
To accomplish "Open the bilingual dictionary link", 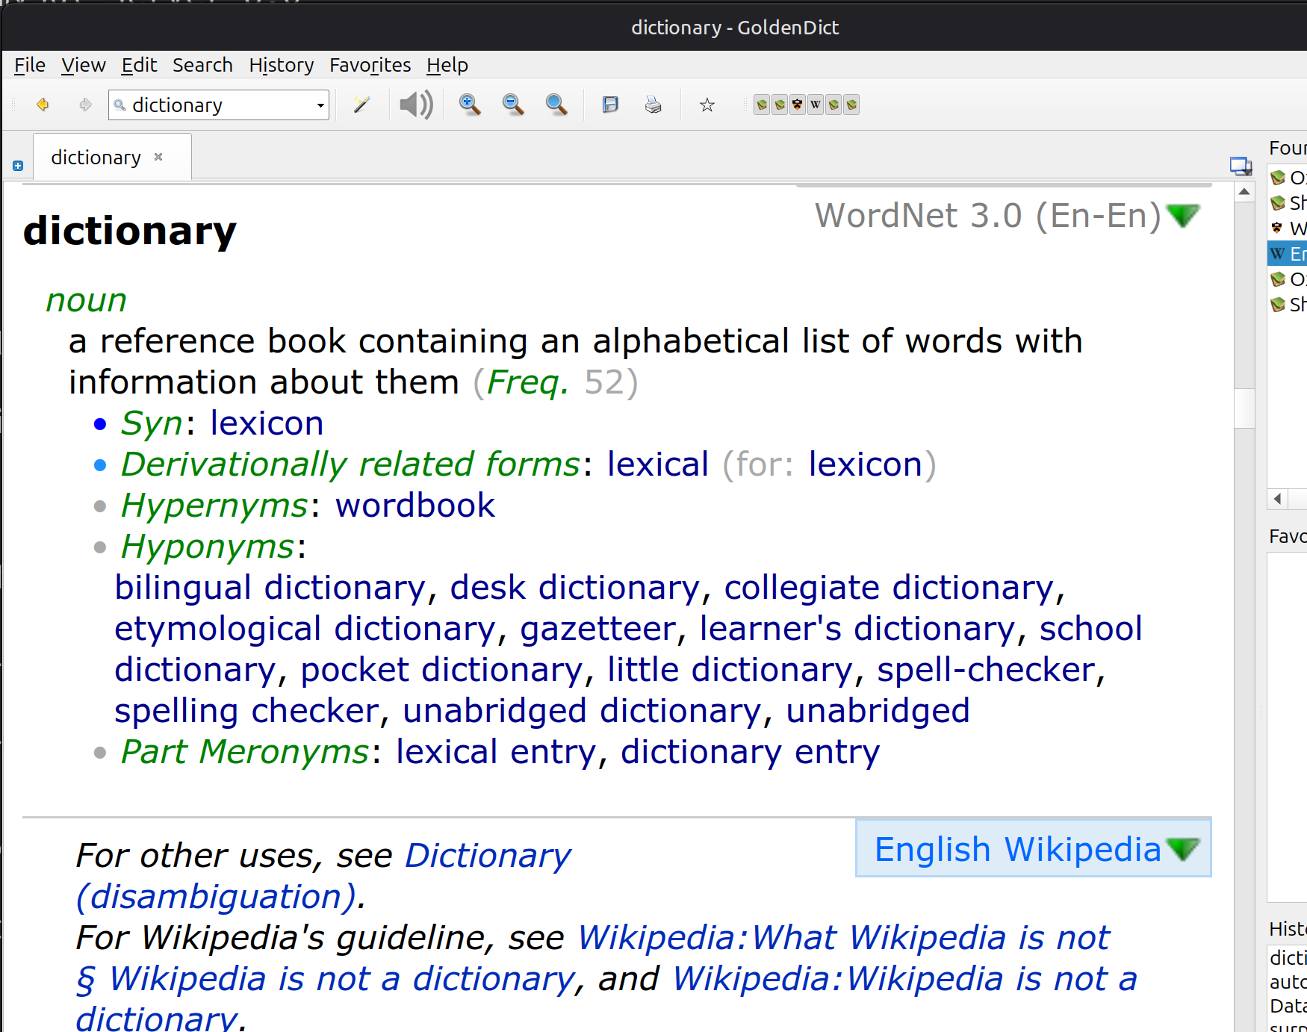I will click(270, 588).
